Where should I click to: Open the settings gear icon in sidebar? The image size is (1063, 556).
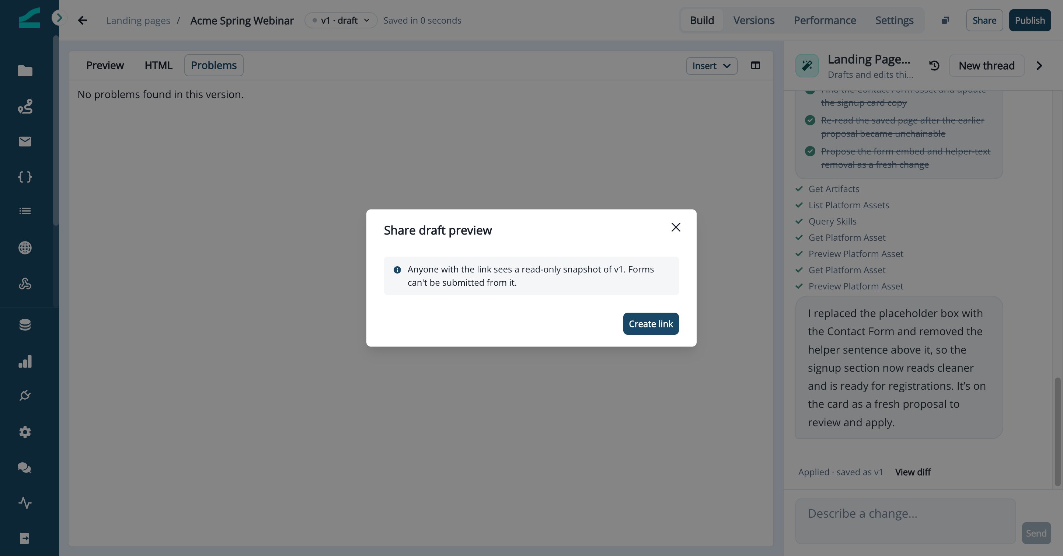click(25, 432)
